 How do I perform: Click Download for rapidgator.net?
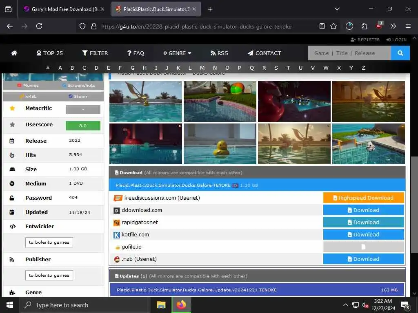click(x=364, y=222)
